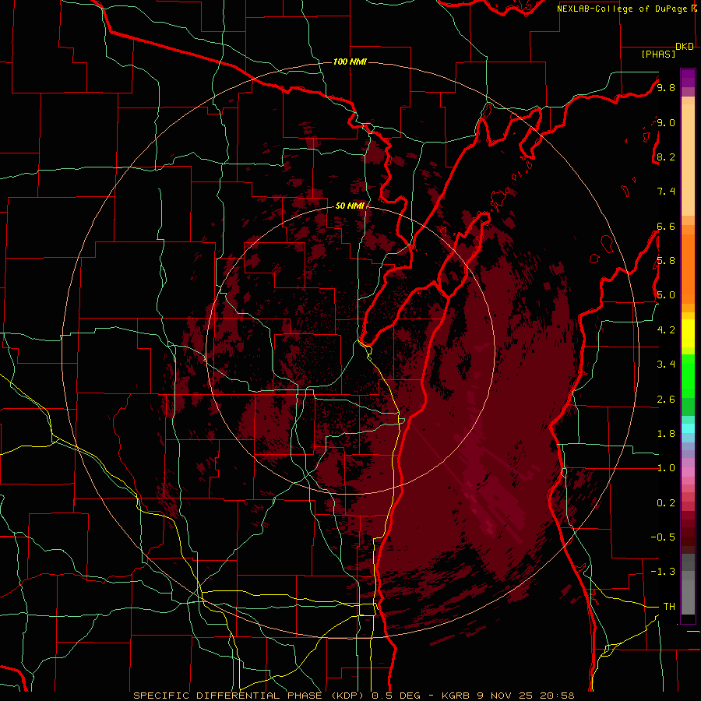Pick the cyan segment of the color bar
This screenshot has height=701, width=701.
pos(688,428)
